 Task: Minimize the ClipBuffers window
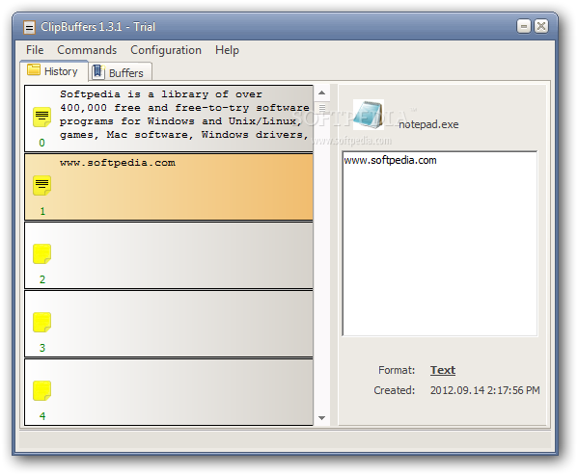[523, 26]
